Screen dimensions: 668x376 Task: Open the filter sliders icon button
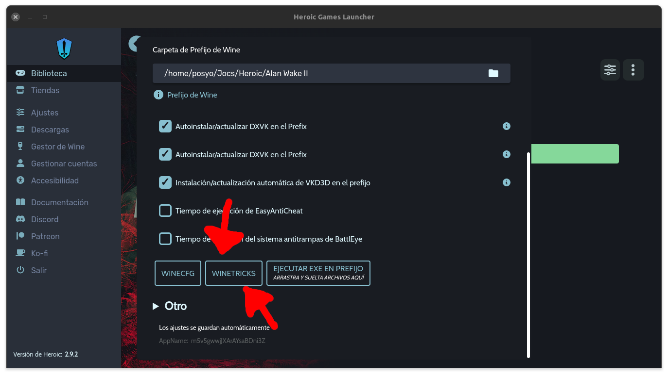610,70
